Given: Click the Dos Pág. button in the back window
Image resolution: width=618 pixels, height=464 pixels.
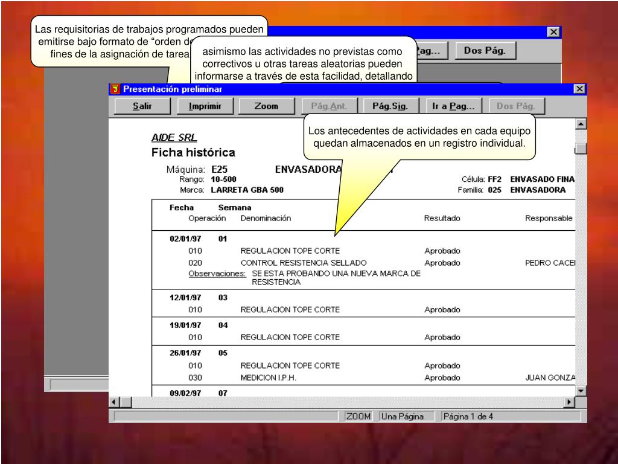Looking at the screenshot, I should pos(485,51).
